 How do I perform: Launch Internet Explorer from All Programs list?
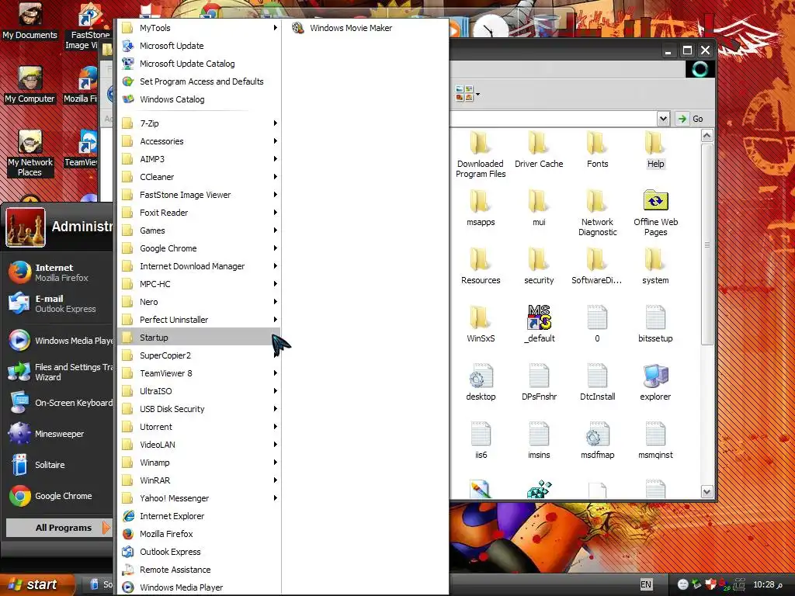[x=200, y=516]
